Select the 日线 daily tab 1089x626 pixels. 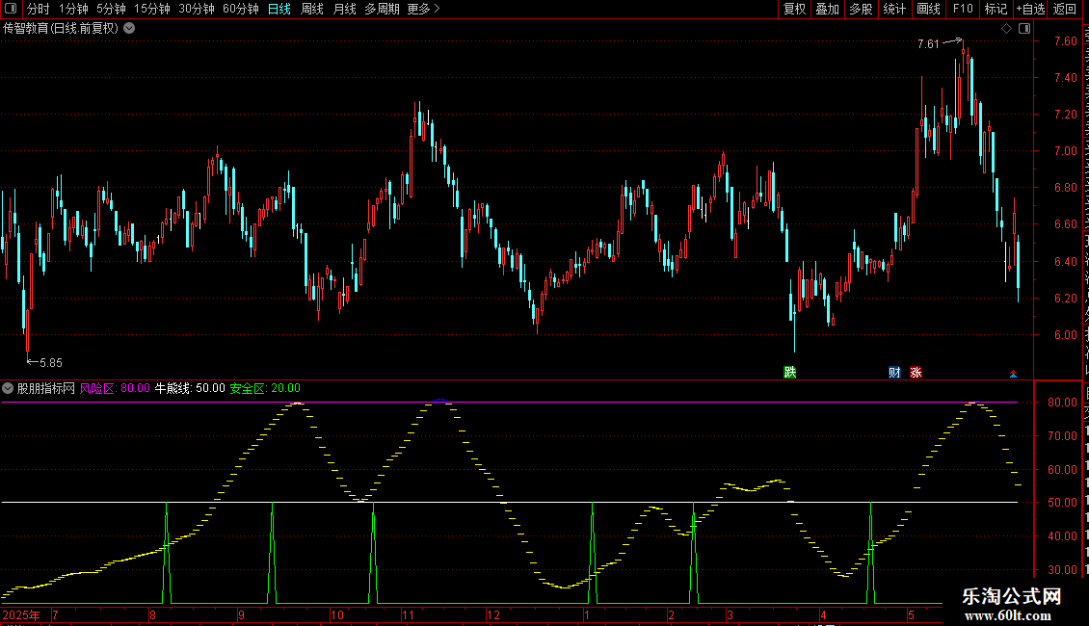[279, 9]
